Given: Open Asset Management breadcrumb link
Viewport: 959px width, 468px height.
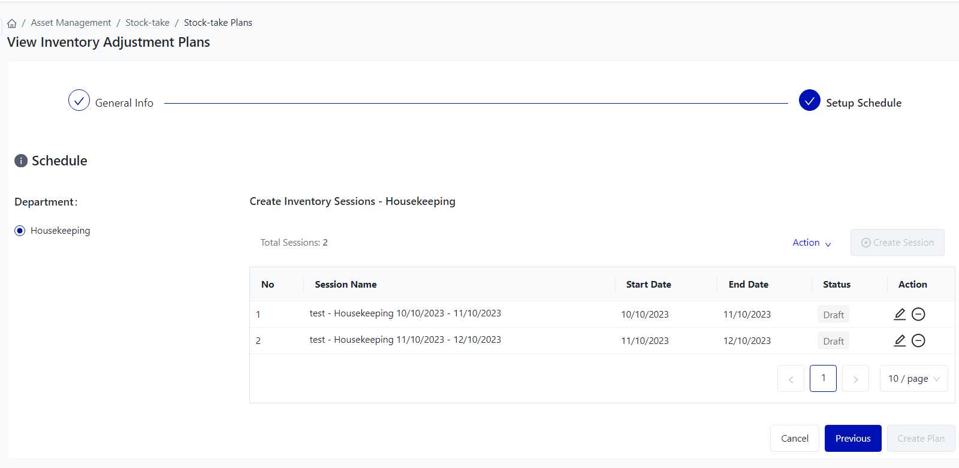Looking at the screenshot, I should [71, 23].
